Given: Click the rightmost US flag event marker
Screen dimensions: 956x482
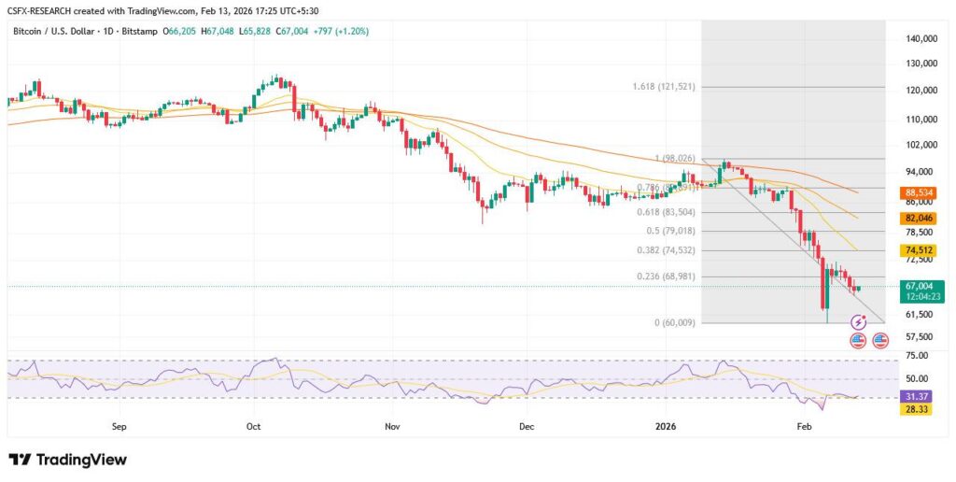Looking at the screenshot, I should [880, 341].
